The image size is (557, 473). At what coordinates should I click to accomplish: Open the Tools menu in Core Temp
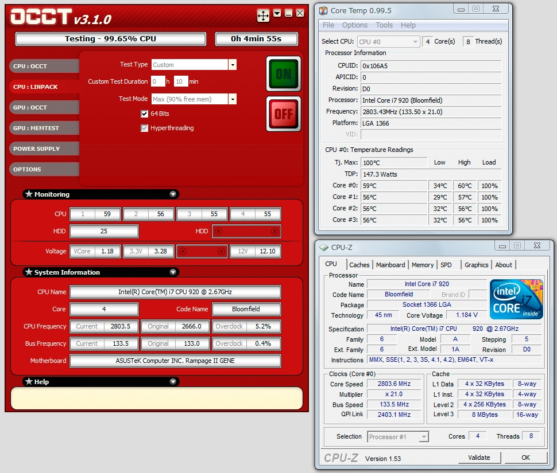pos(384,25)
